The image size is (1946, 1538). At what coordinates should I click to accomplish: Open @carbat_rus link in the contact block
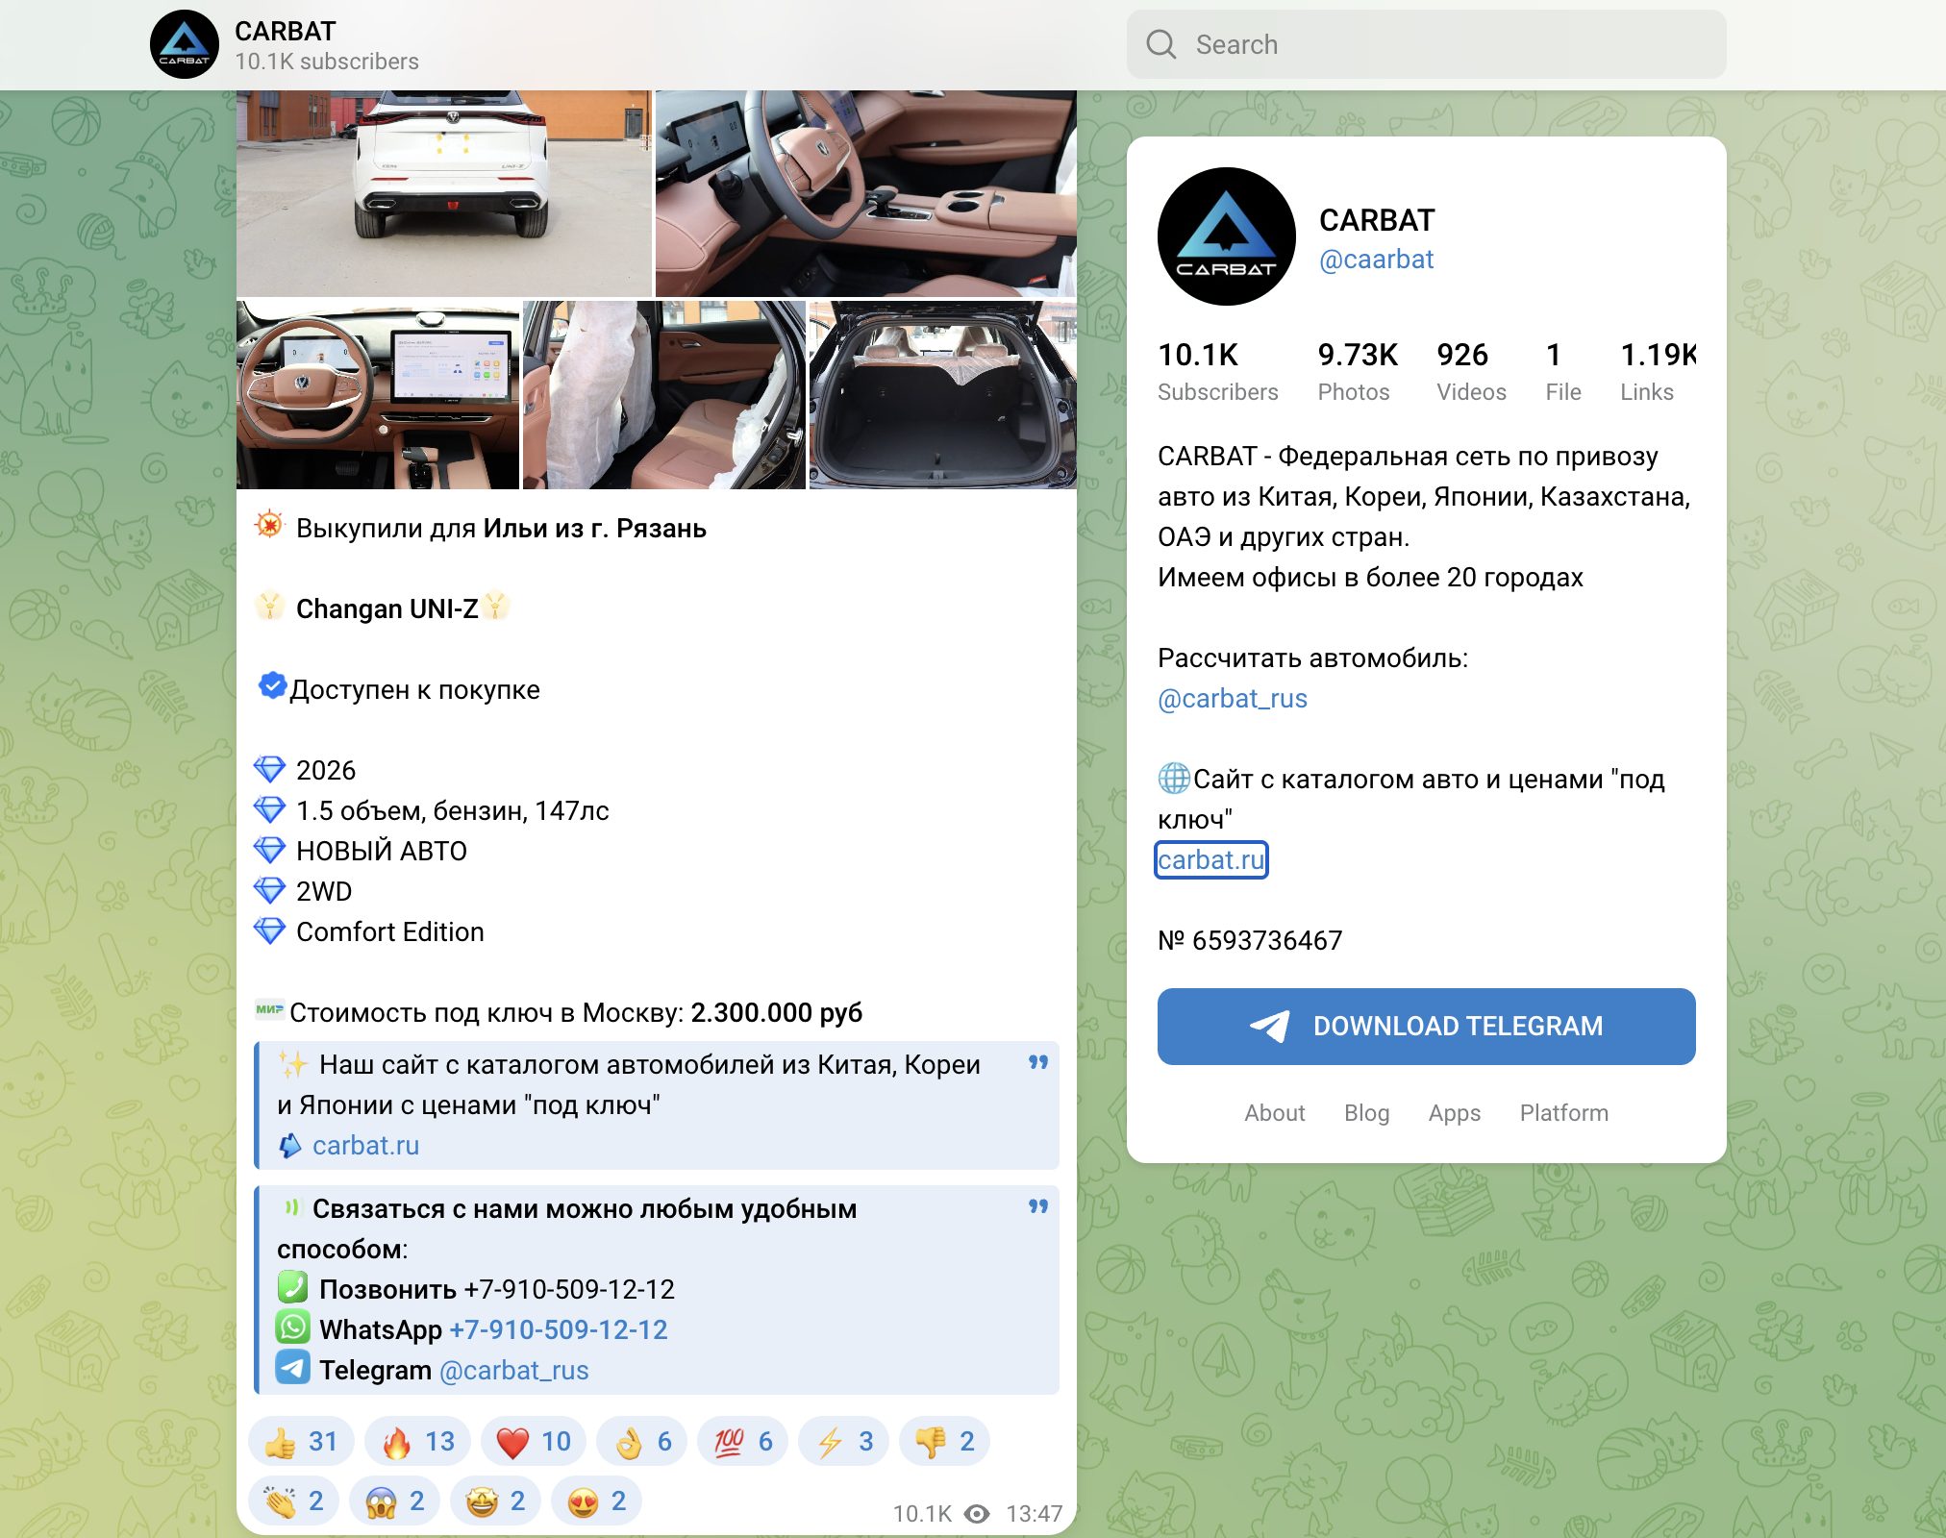(514, 1370)
